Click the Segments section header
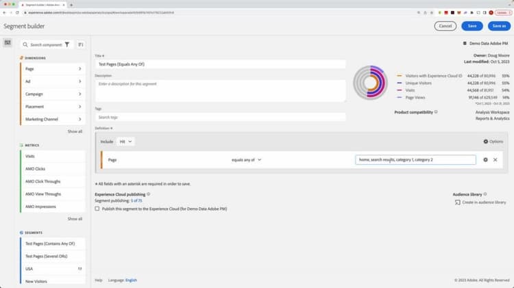 [34, 233]
